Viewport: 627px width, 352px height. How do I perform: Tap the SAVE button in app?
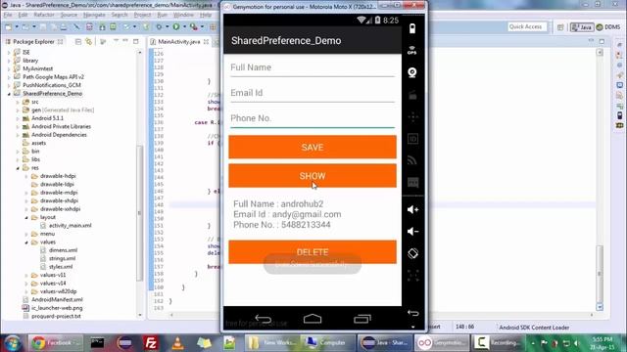313,147
